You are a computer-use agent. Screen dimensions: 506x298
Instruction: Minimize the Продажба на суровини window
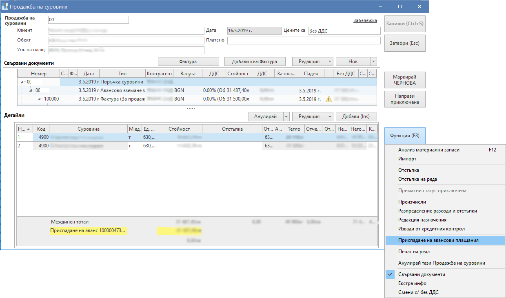tap(380, 7)
